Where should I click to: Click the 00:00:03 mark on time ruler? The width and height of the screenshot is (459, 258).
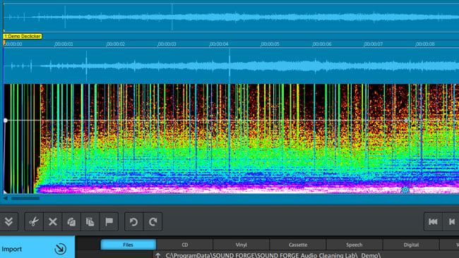coord(167,44)
